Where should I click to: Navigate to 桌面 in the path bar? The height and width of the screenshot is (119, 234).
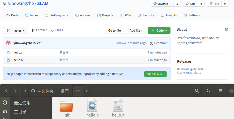(65, 91)
